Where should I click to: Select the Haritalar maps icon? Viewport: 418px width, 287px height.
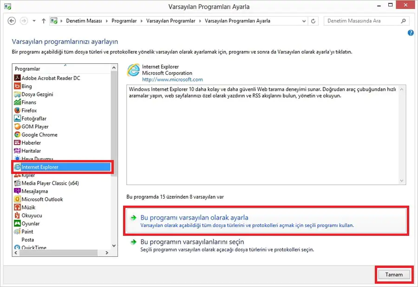pyautogui.click(x=17, y=151)
